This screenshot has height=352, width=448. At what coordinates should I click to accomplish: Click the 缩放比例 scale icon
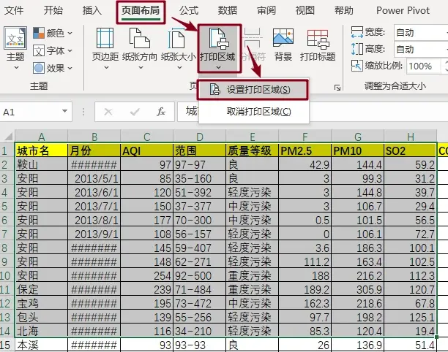[x=356, y=66]
